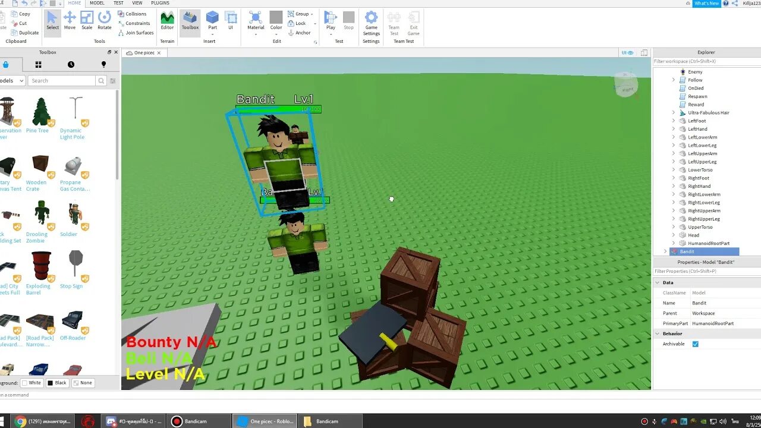Expand Ultra-Fabulous Hair in Explorer

pyautogui.click(x=674, y=112)
